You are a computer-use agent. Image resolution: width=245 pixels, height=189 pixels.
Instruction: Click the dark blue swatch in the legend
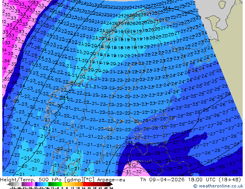tap(36, 184)
